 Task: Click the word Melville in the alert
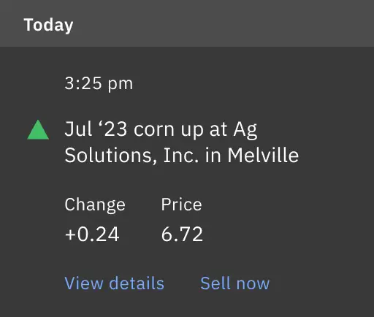coord(263,155)
